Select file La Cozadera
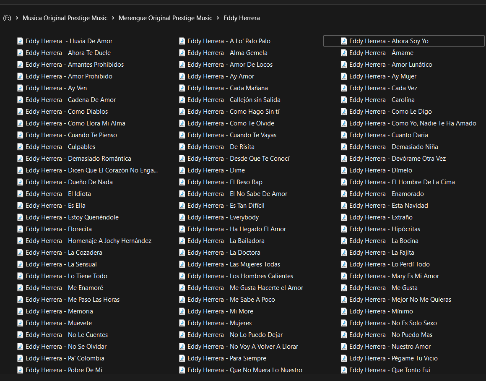 coord(60,253)
